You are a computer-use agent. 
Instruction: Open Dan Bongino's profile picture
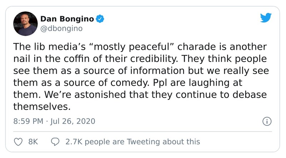pos(26,23)
